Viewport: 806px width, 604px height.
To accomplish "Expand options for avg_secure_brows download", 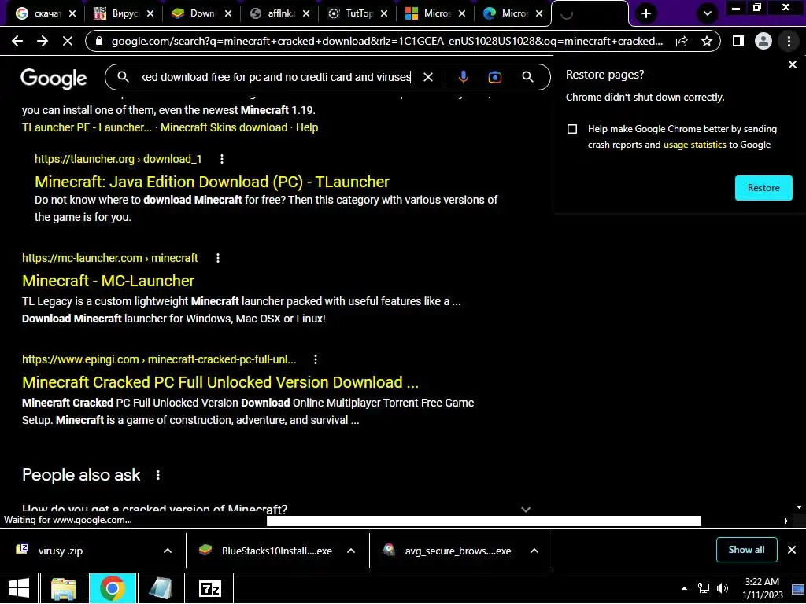I will (x=534, y=551).
